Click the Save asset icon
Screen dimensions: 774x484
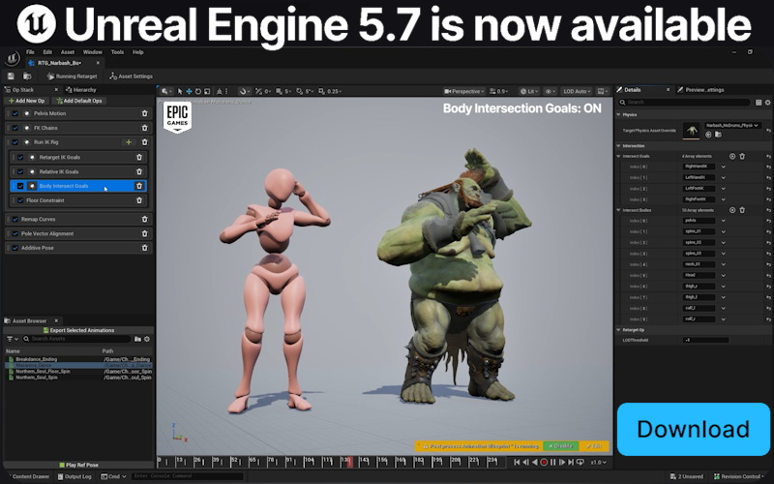(x=11, y=76)
